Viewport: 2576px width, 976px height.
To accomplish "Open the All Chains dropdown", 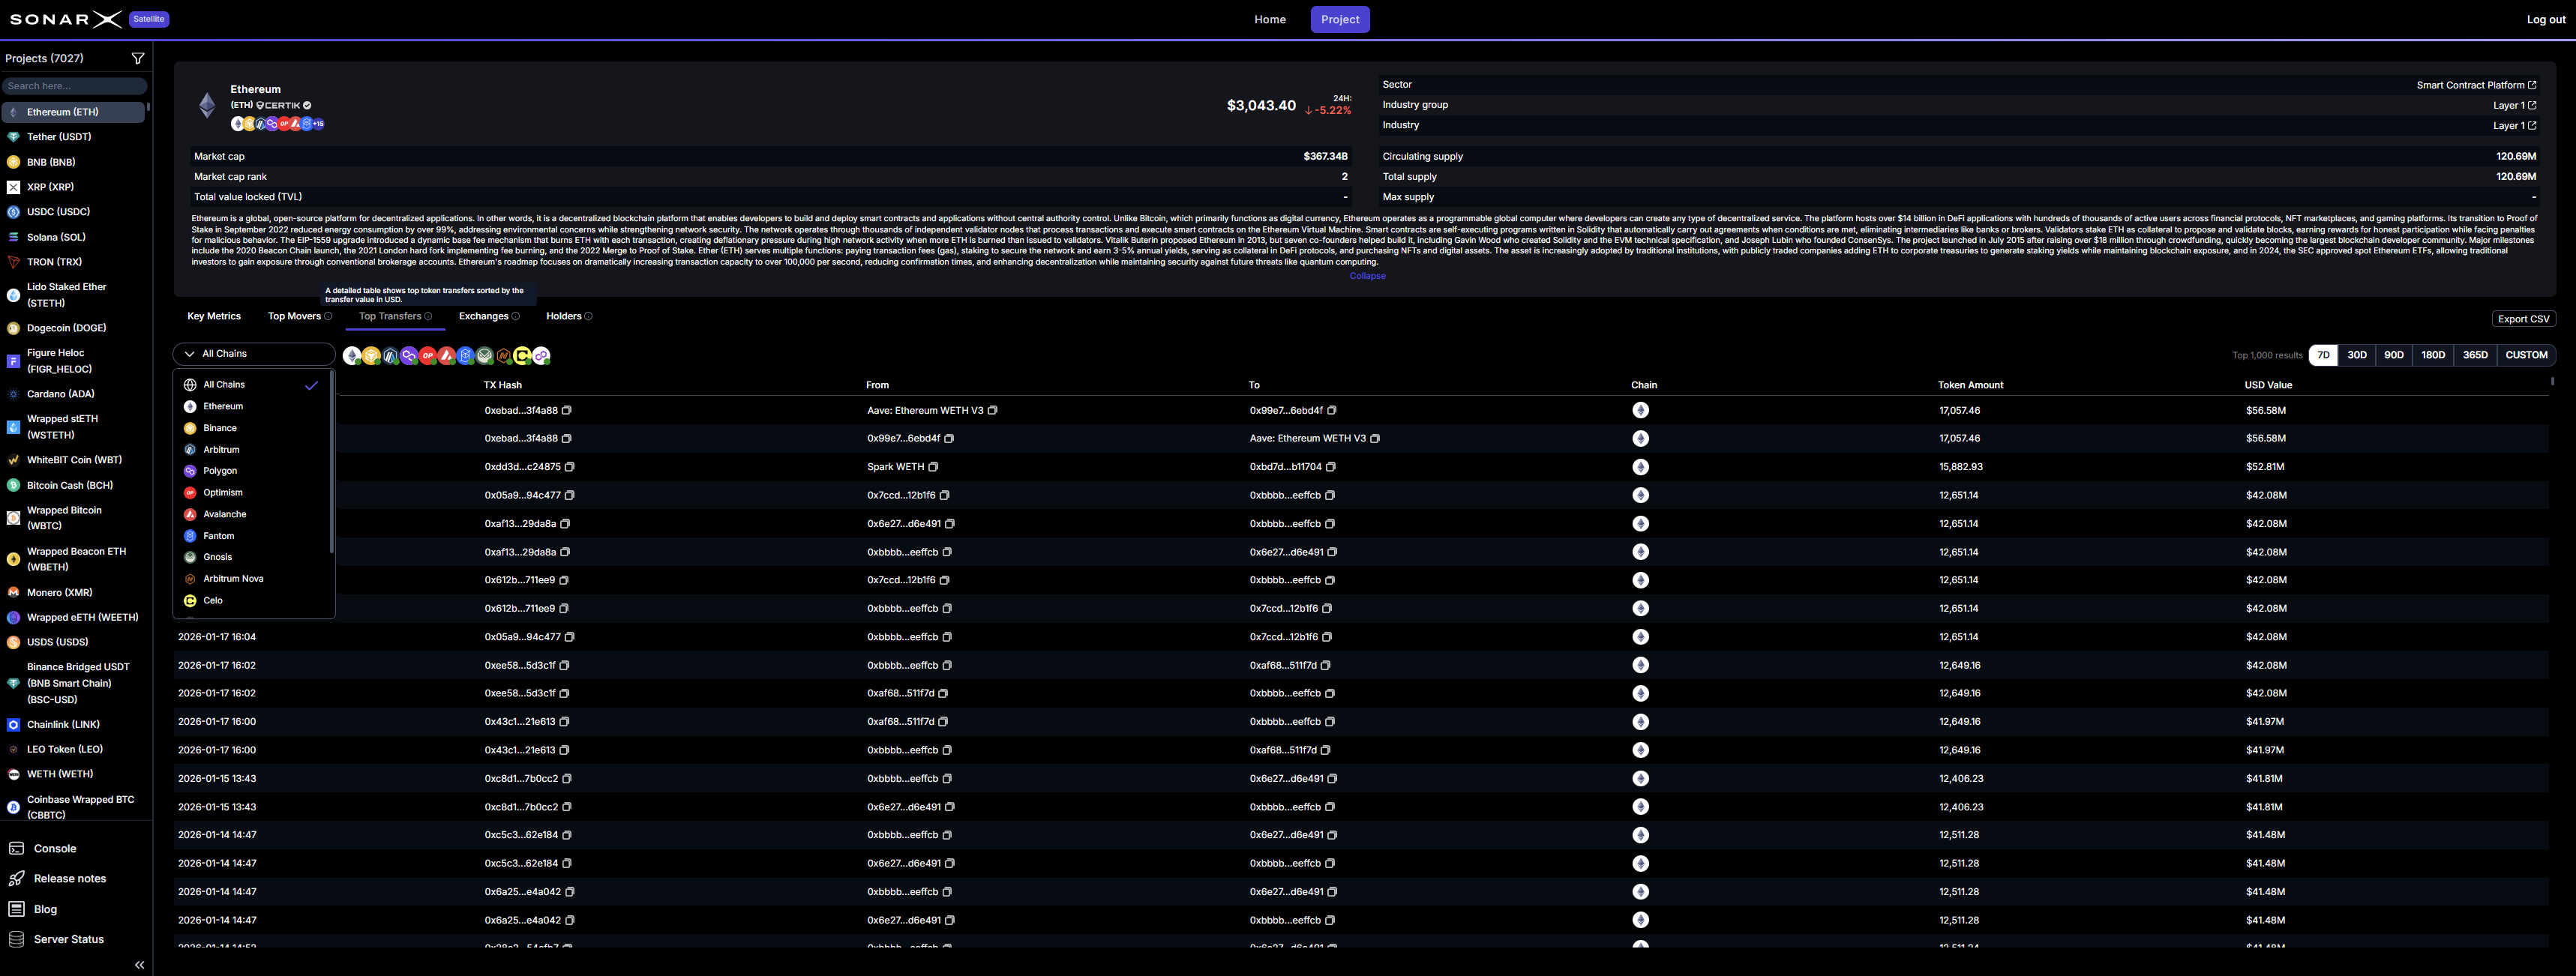I will (x=253, y=353).
